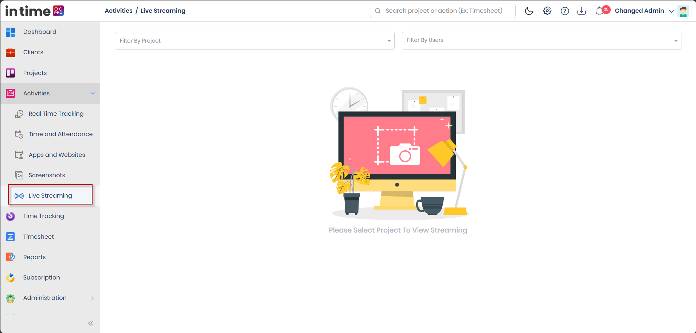
Task: Go to Clients page
Action: (x=33, y=52)
